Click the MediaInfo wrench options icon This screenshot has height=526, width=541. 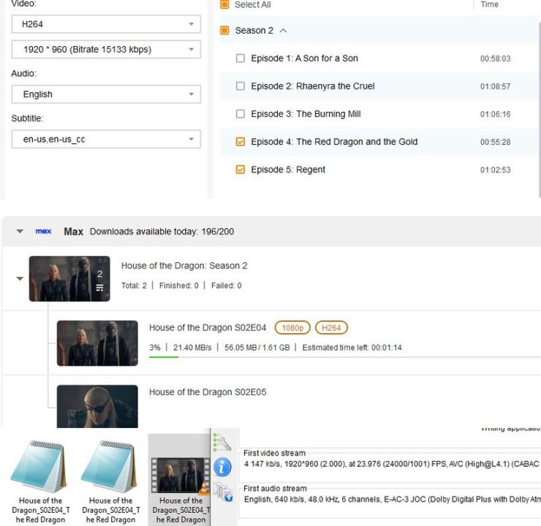[222, 442]
